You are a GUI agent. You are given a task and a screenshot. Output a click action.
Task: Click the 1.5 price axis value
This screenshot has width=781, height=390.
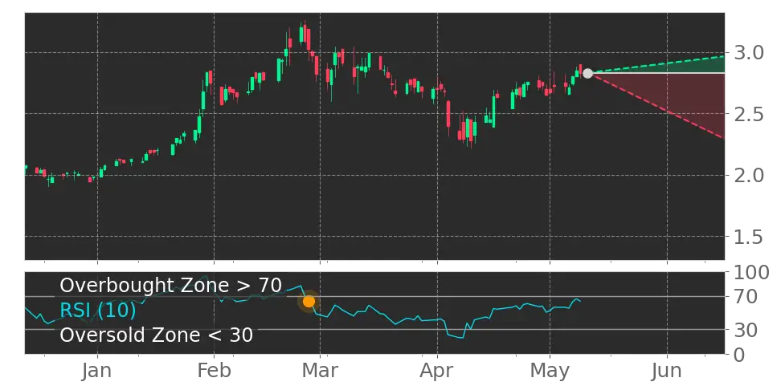749,237
